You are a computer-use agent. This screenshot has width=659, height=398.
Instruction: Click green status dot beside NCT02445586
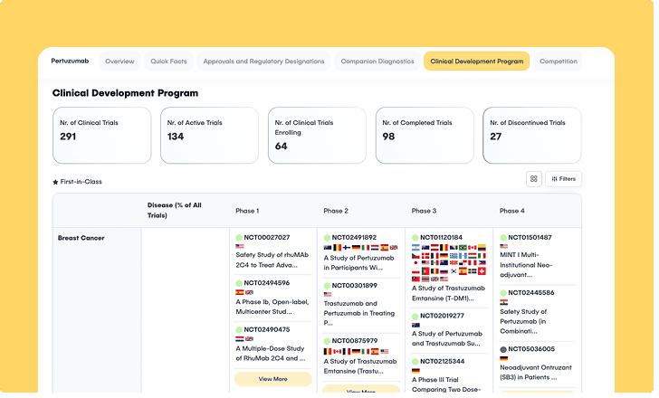pos(503,293)
